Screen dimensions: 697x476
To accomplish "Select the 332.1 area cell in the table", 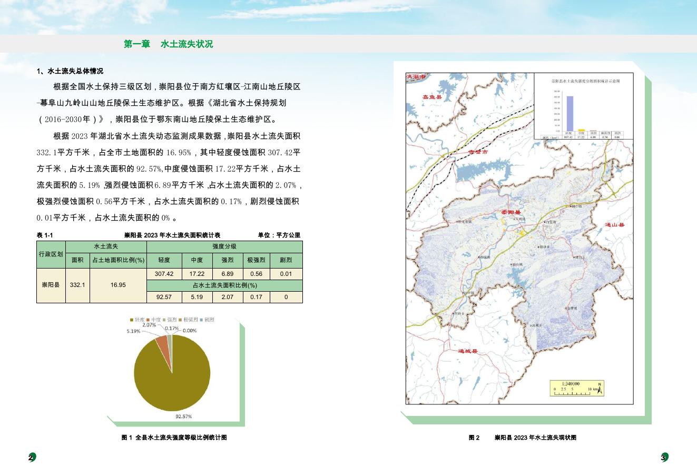I will [x=77, y=285].
